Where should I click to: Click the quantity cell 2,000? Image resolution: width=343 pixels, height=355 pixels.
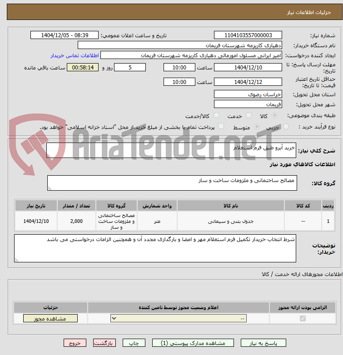76,221
